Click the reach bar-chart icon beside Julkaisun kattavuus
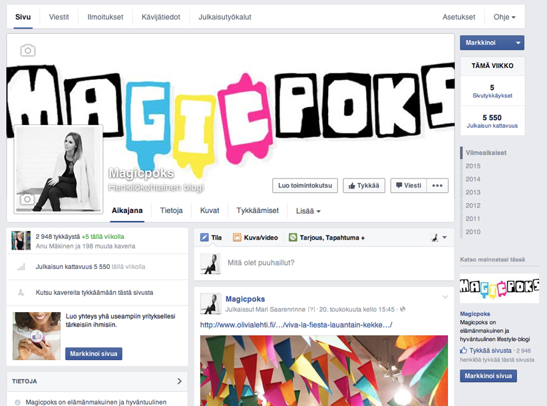Image resolution: width=547 pixels, height=406 pixels. [21, 267]
